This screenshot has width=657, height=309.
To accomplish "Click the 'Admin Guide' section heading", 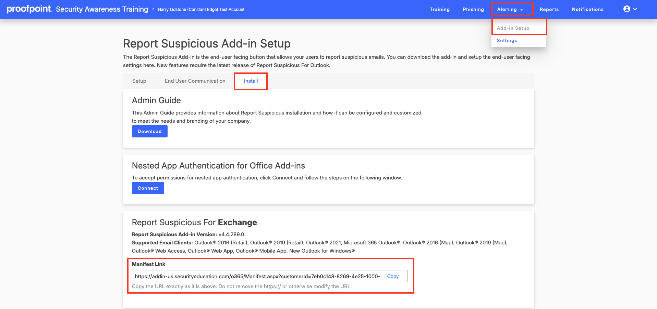I will [x=156, y=100].
